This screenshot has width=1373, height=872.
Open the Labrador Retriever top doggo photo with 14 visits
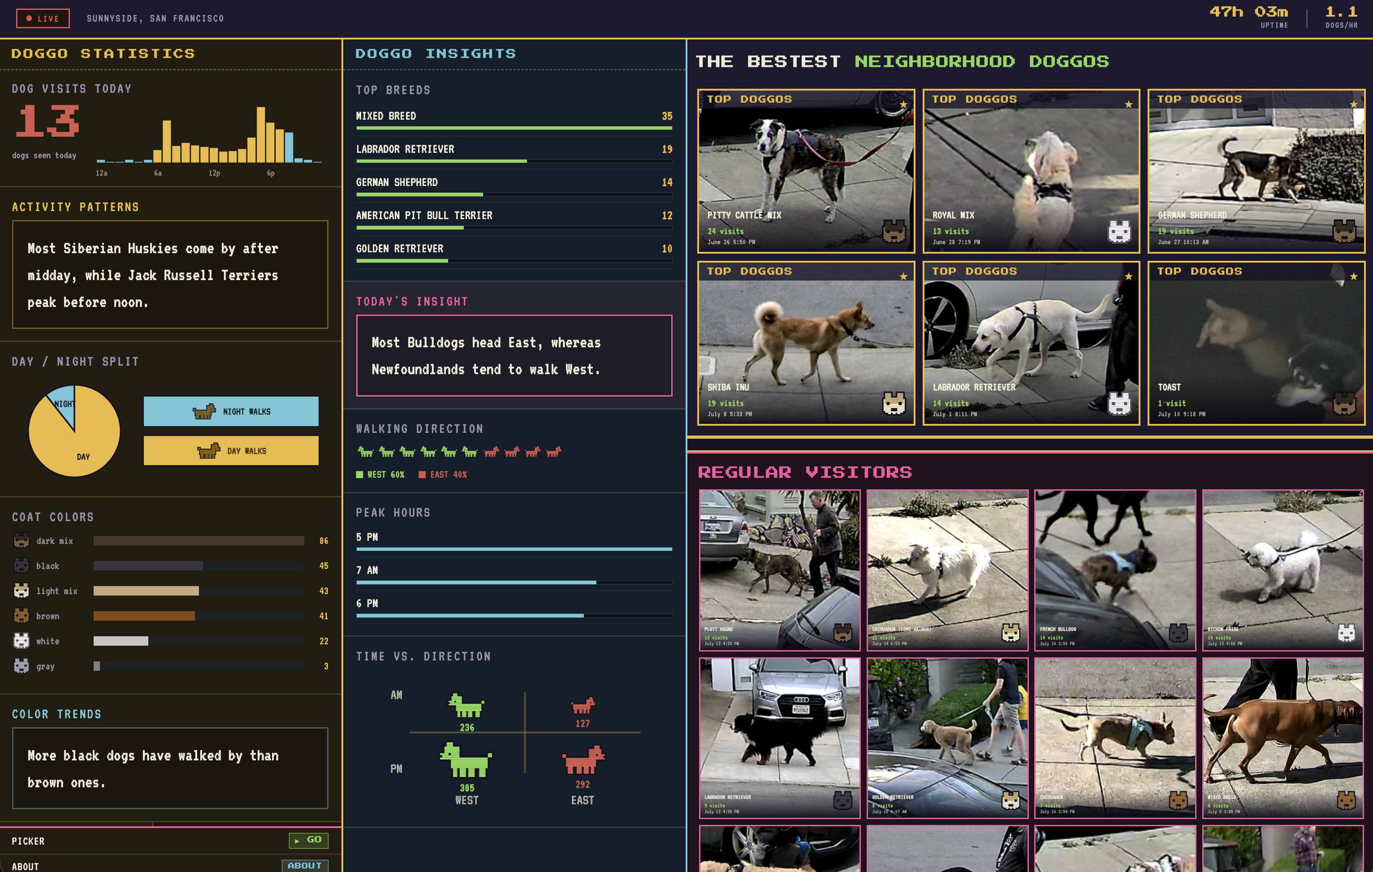tap(1031, 343)
